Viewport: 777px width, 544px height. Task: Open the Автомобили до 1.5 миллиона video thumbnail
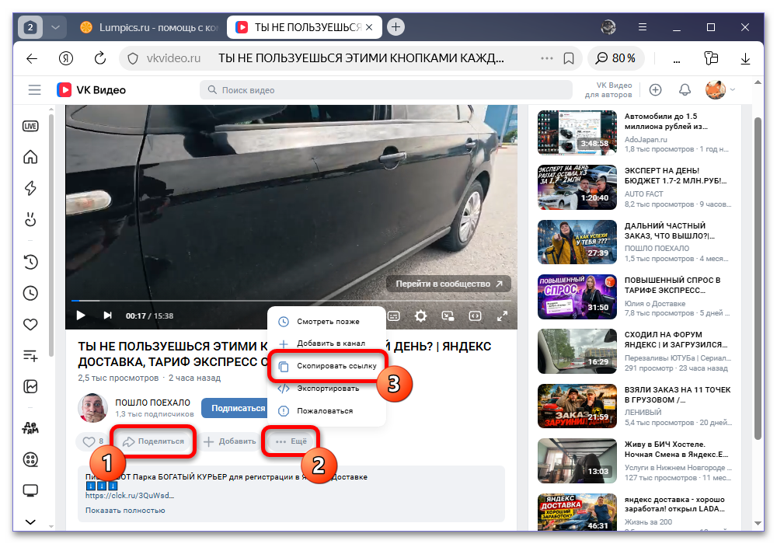[x=577, y=132]
